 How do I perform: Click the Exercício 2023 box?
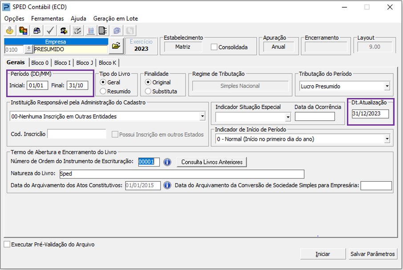(x=141, y=46)
